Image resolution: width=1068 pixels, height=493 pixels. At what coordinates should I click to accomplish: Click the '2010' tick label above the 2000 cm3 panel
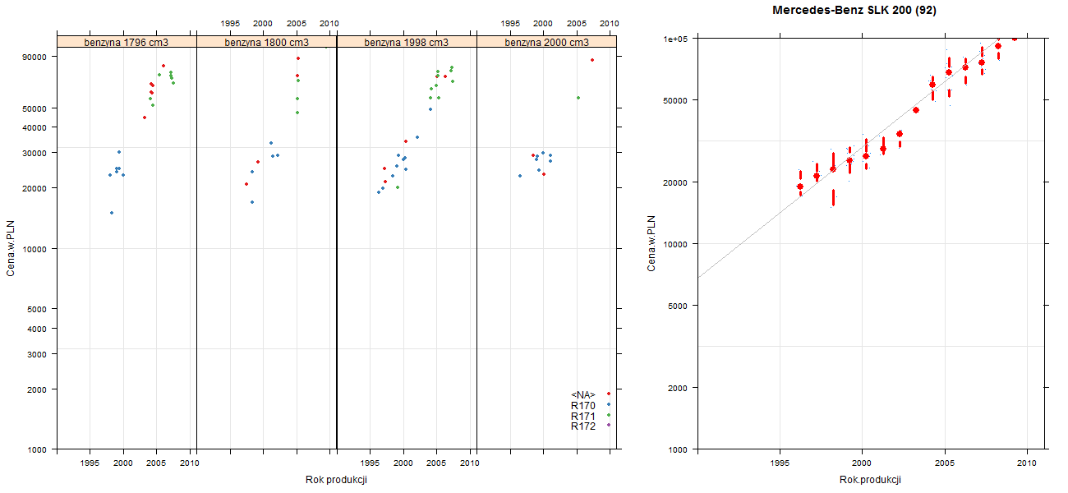pyautogui.click(x=609, y=23)
